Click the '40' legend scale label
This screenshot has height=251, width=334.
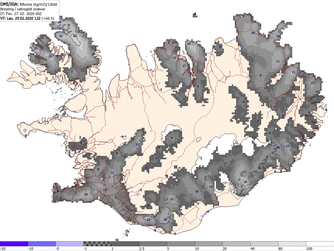[x=253, y=249]
